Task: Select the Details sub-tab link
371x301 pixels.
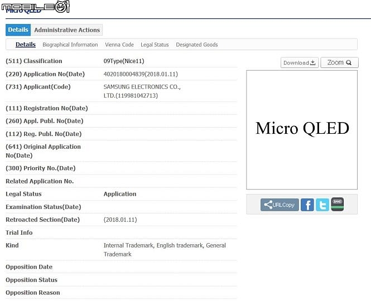Action: click(x=26, y=45)
